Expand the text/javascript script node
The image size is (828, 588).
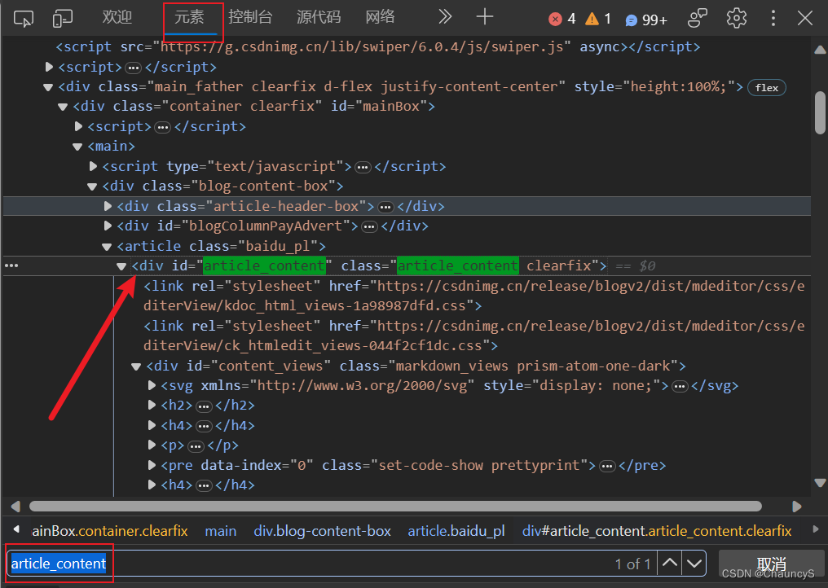tap(94, 166)
